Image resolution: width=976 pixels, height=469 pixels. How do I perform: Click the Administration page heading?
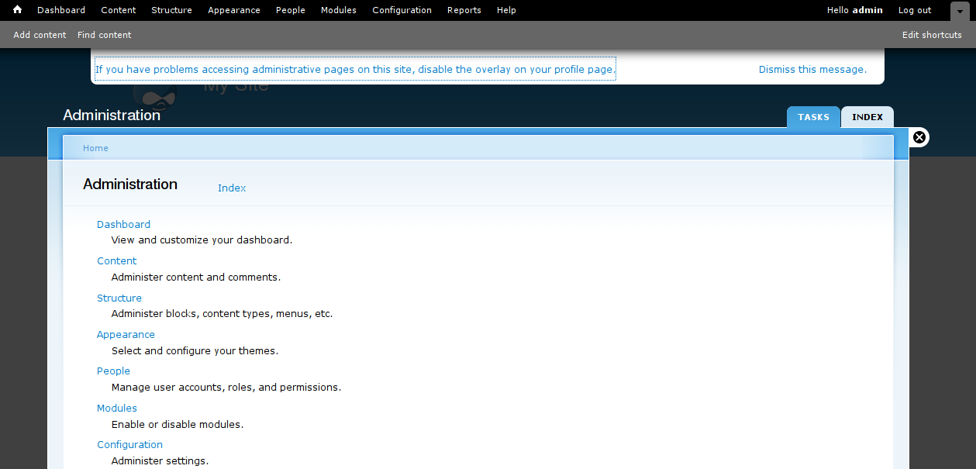point(130,184)
